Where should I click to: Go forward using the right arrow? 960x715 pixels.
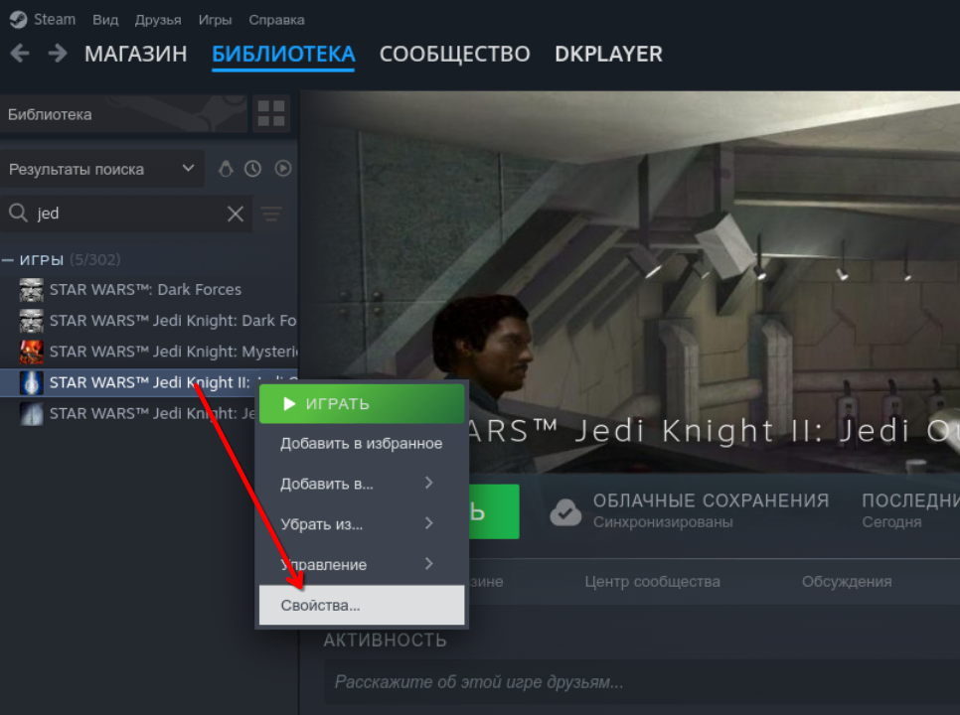click(58, 54)
